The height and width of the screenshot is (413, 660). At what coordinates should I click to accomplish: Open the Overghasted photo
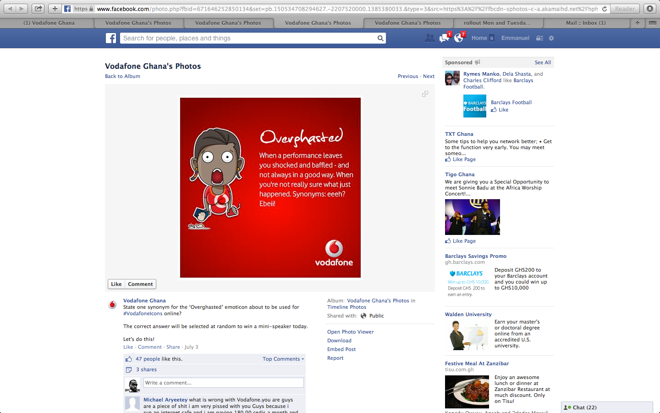pos(270,188)
